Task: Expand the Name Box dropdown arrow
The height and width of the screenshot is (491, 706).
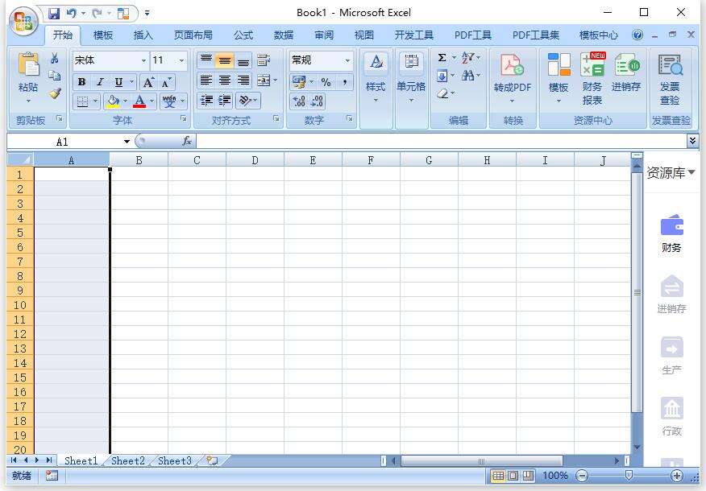Action: 127,142
